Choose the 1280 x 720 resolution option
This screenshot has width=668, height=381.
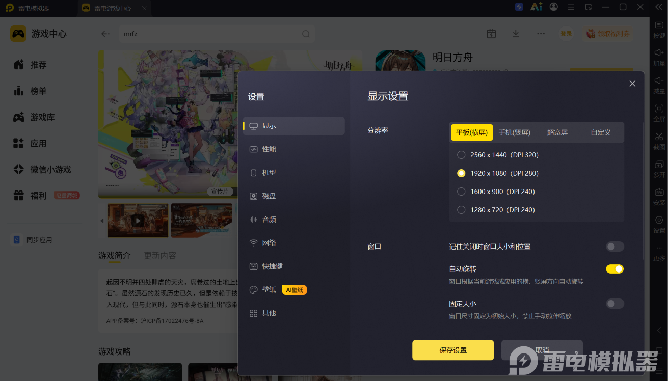495,210
